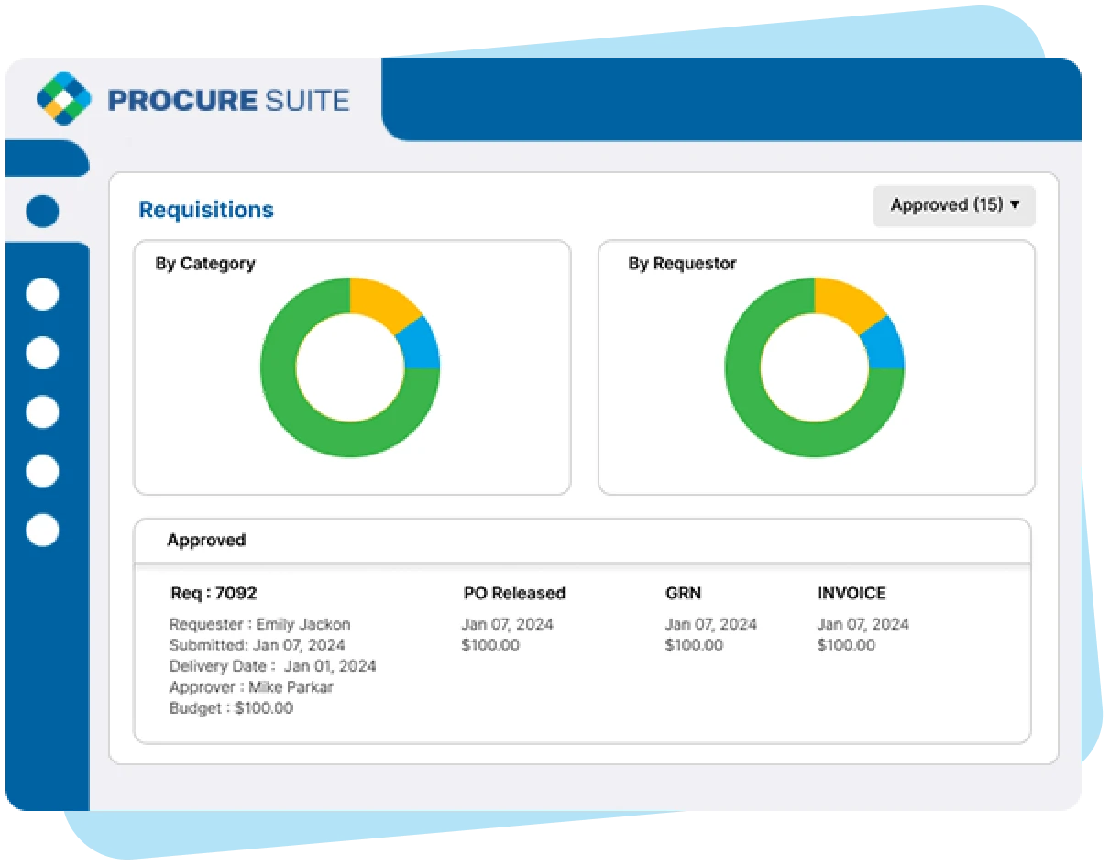Image resolution: width=1109 pixels, height=865 pixels.
Task: Click the PO Released column heading
Action: [514, 593]
